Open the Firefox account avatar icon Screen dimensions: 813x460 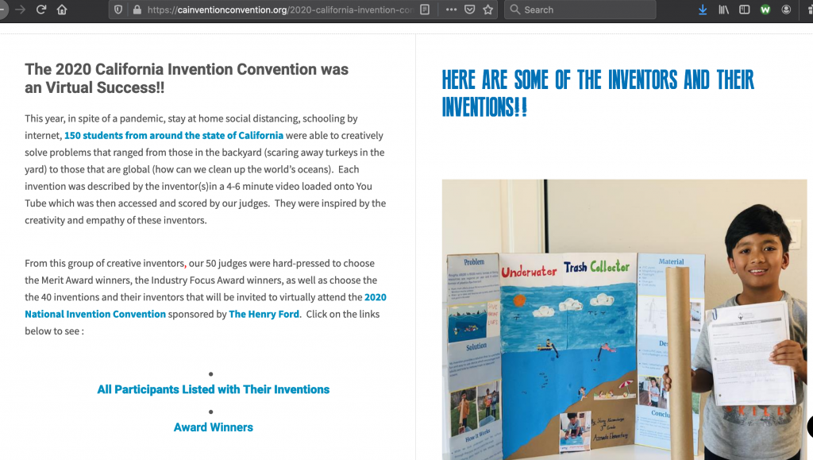tap(786, 10)
